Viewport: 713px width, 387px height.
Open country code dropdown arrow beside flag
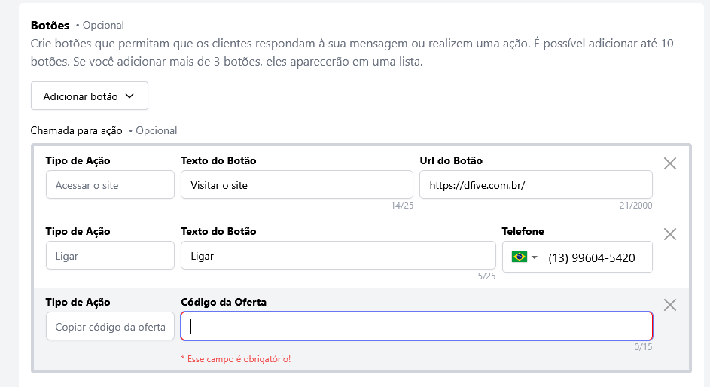tap(535, 257)
